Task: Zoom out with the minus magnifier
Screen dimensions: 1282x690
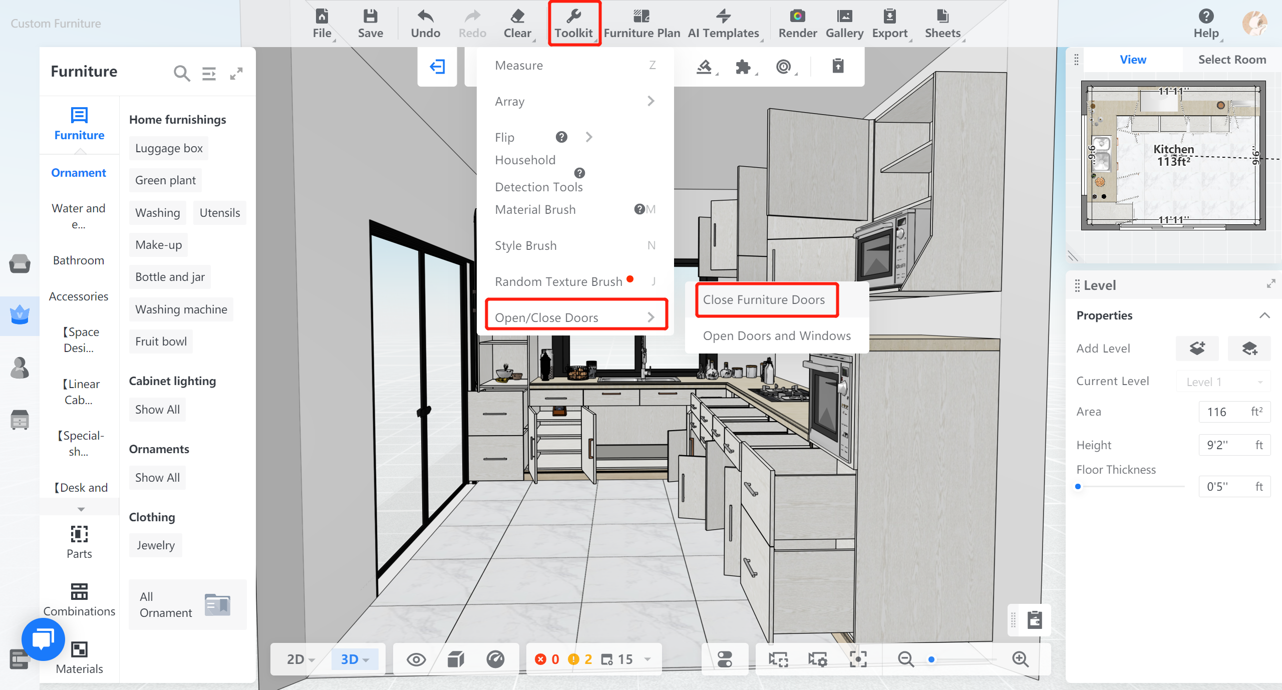Action: (905, 659)
